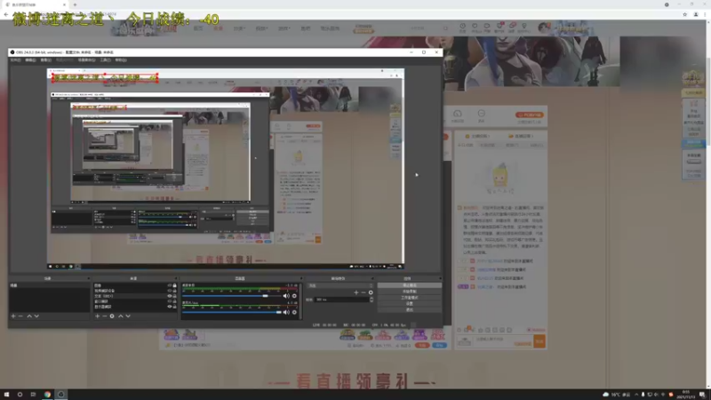Image resolution: width=711 pixels, height=400 pixels.
Task: Undock scene transitions panel via header icon
Action: (372, 278)
